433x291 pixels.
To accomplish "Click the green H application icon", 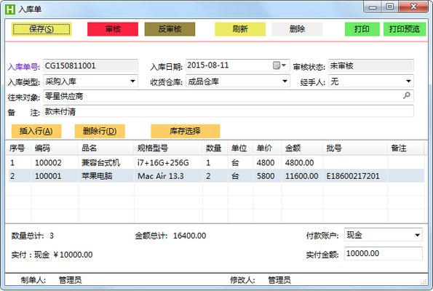I will [x=10, y=9].
